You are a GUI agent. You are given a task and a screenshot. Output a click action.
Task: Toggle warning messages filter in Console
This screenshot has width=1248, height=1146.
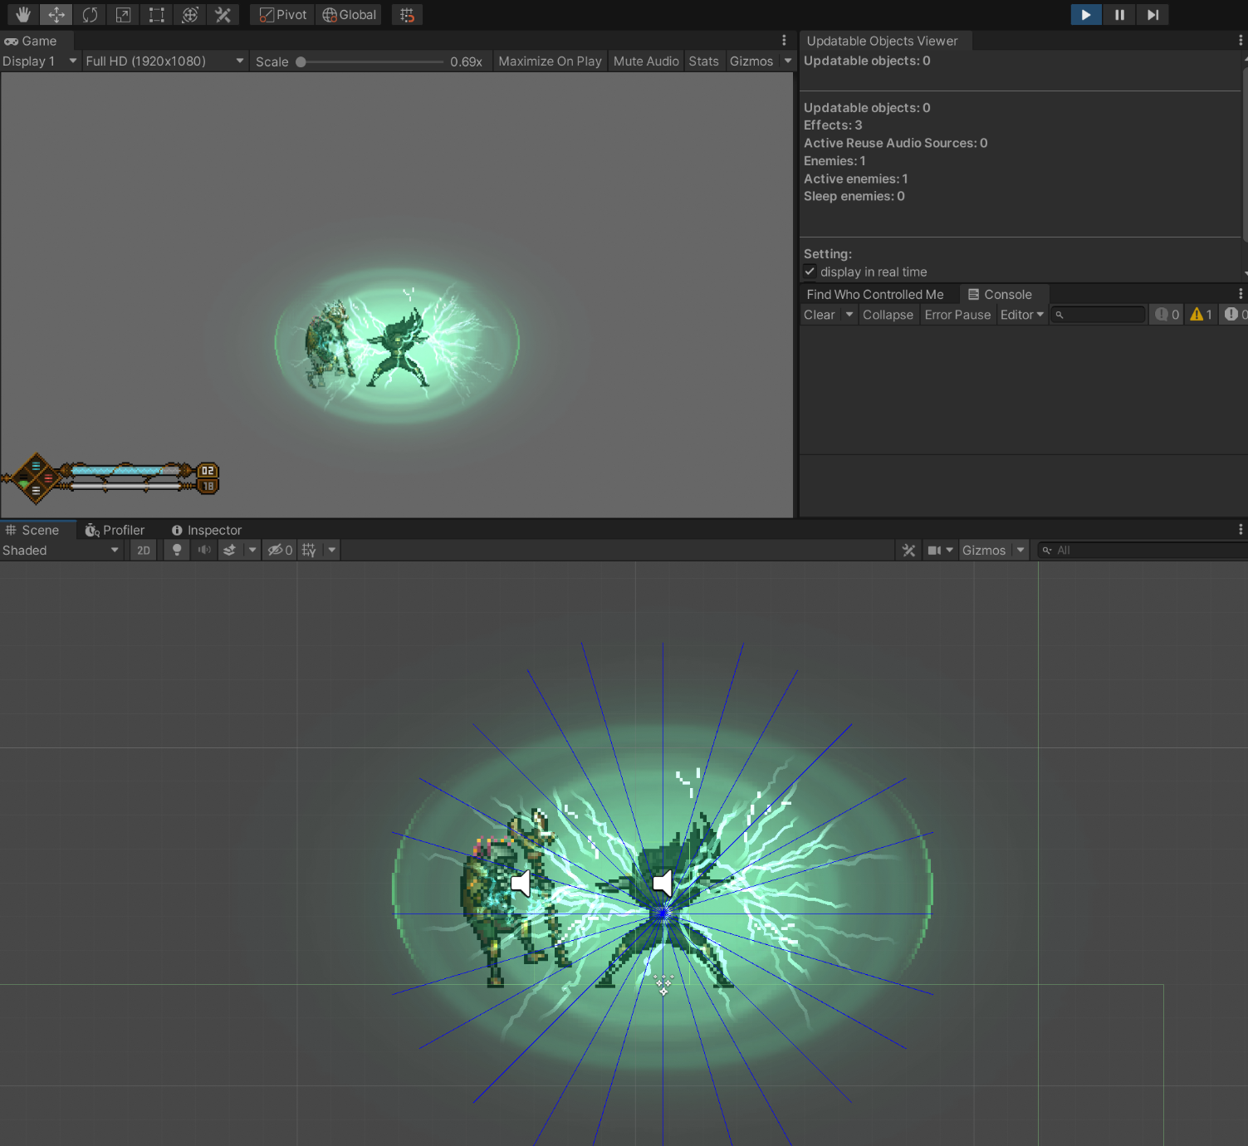1201,315
